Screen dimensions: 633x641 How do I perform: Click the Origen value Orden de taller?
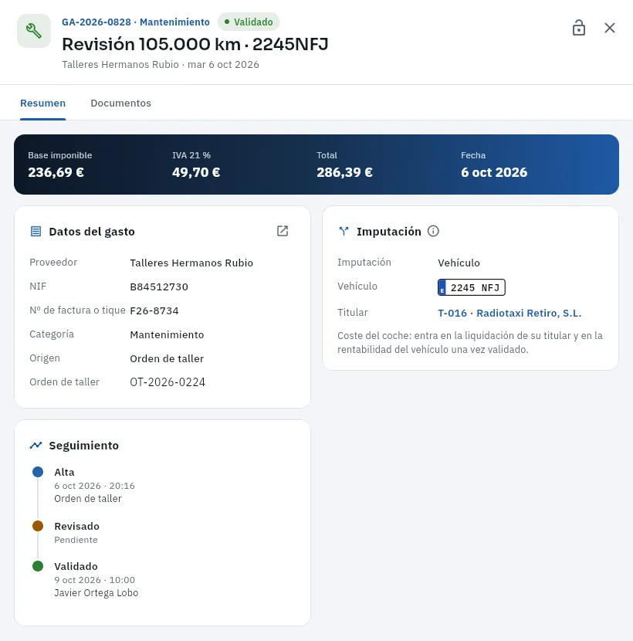(167, 358)
